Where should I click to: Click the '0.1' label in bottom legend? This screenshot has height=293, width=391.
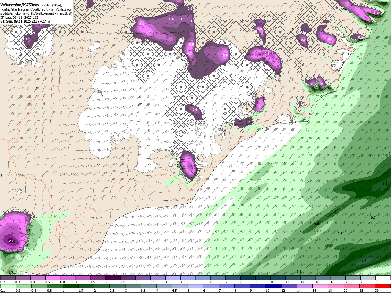coord(2,291)
